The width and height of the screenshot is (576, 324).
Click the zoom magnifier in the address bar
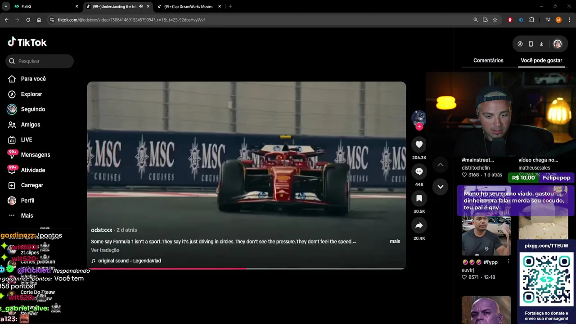[x=476, y=20]
